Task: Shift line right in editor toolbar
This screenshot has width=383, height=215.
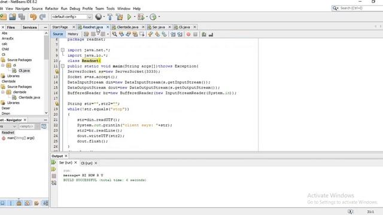Action: pos(180,35)
